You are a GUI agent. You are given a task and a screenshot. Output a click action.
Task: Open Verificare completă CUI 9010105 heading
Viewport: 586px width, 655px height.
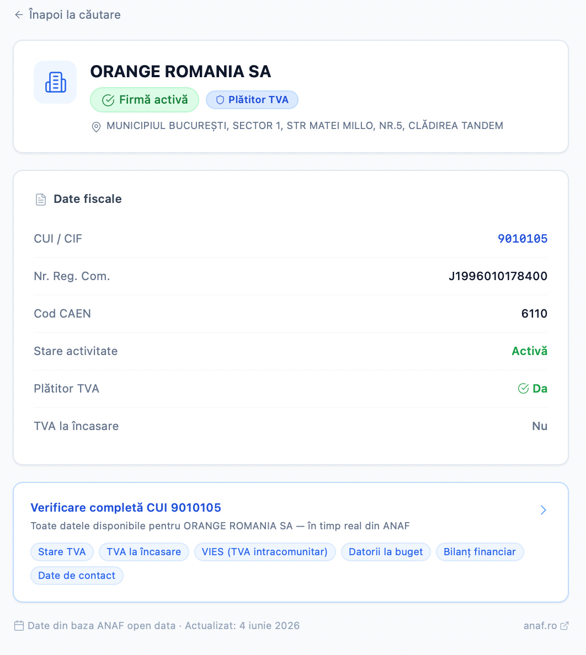[x=126, y=508]
